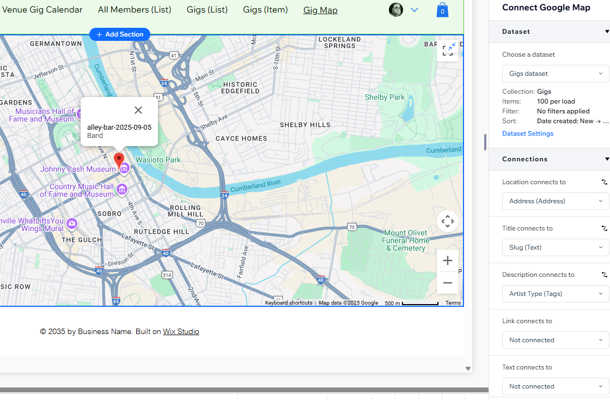Expand the member account menu chevron
Screen dimensions: 610x400
tap(414, 10)
